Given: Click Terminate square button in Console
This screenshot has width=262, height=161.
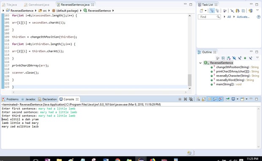Looking at the screenshot, I should [180, 99].
